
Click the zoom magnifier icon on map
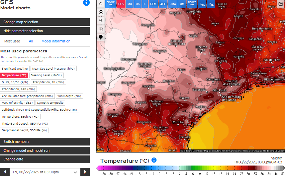[101, 20]
